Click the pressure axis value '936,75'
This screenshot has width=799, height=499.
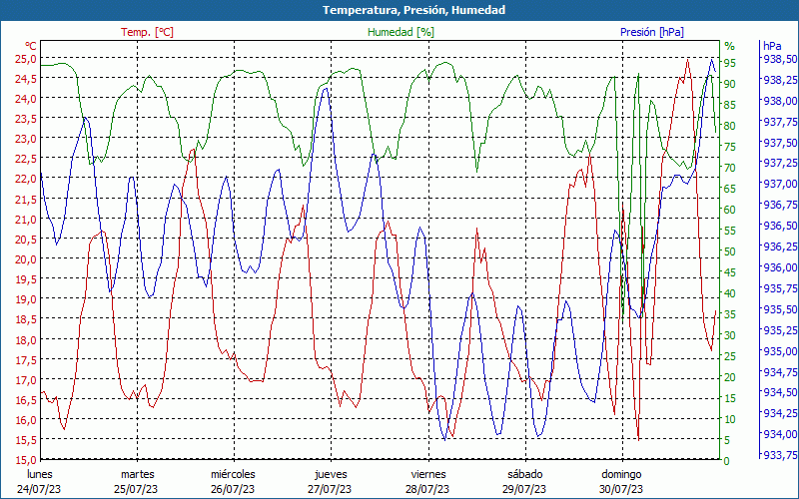click(x=780, y=205)
